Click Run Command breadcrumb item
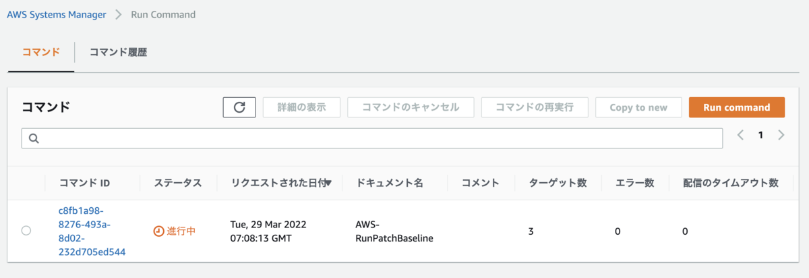 pos(163,14)
